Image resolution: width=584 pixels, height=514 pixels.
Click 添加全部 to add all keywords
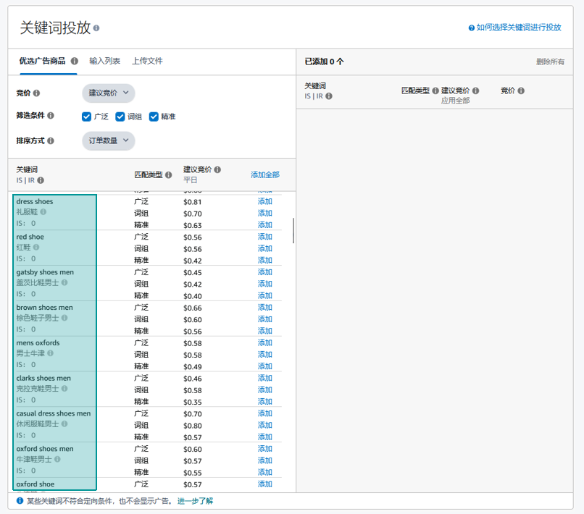pos(264,174)
